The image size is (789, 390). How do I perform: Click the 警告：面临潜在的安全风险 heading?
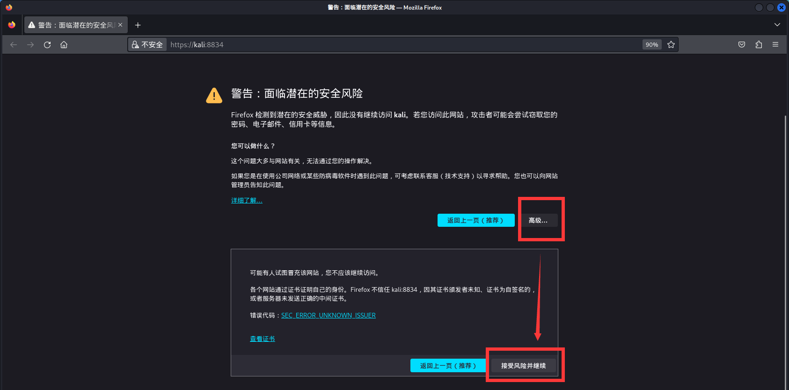click(x=297, y=94)
